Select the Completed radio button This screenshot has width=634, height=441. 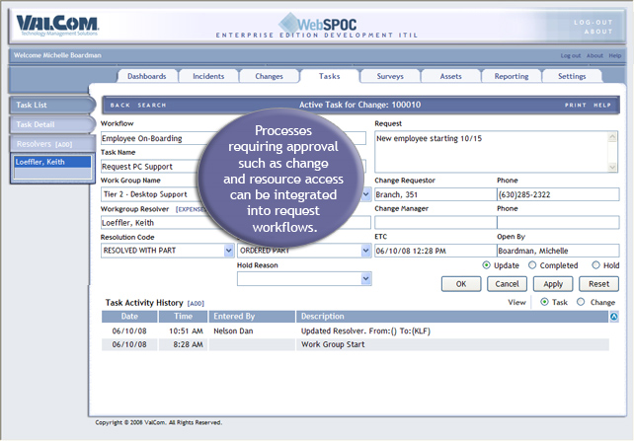point(532,265)
